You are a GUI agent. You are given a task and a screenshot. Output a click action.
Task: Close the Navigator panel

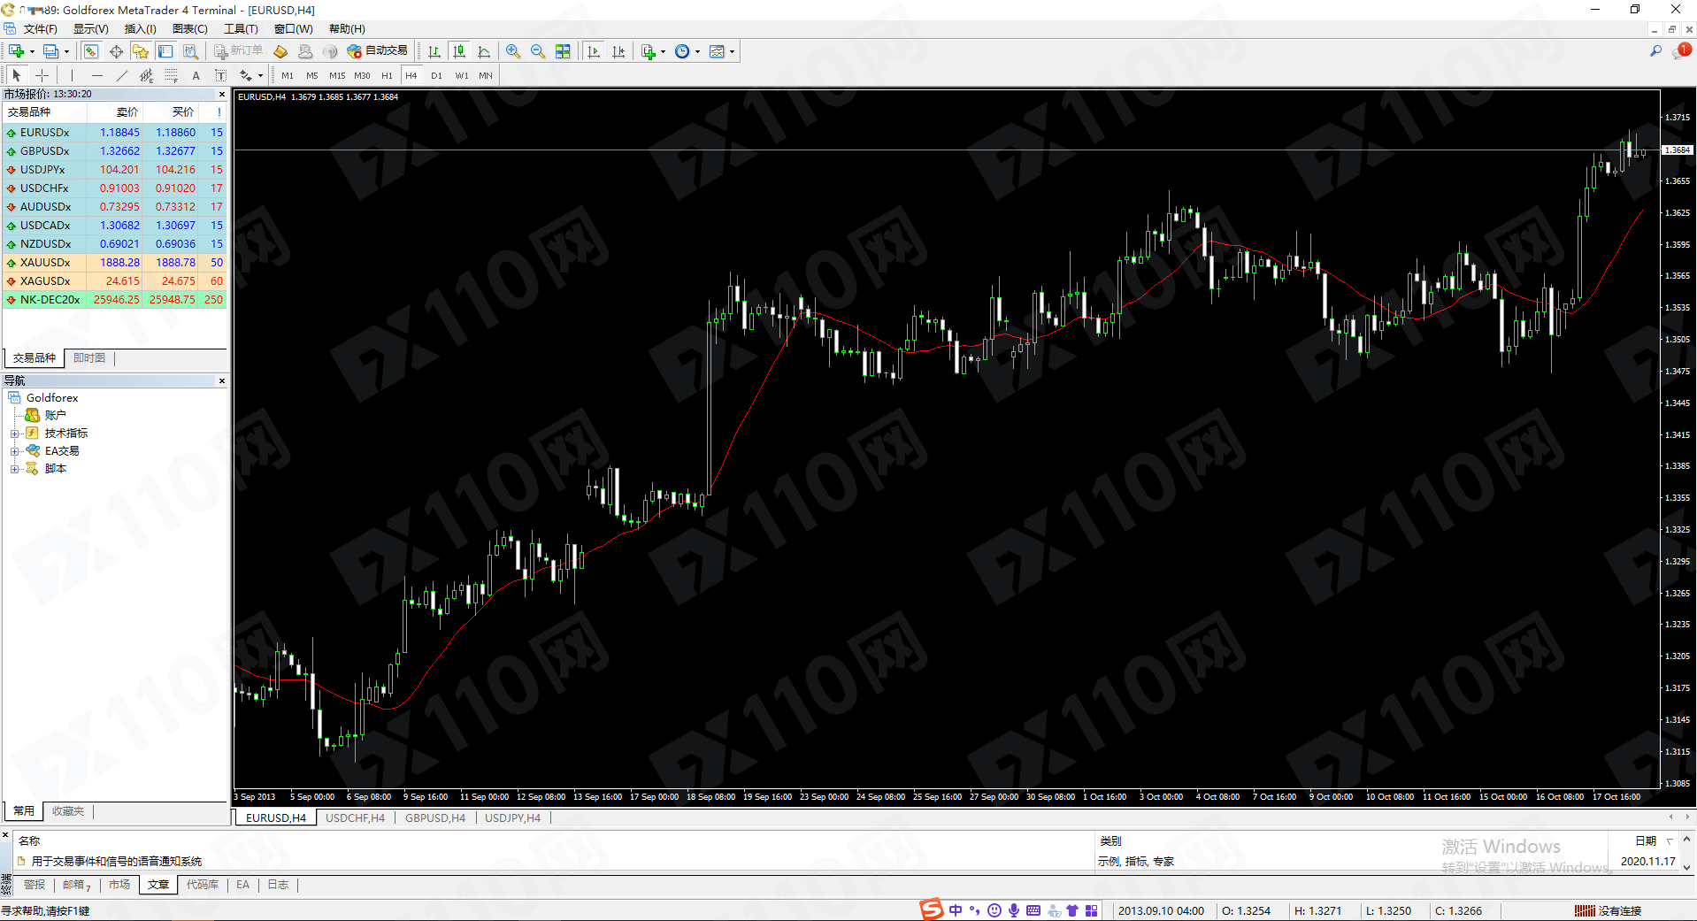coord(221,380)
